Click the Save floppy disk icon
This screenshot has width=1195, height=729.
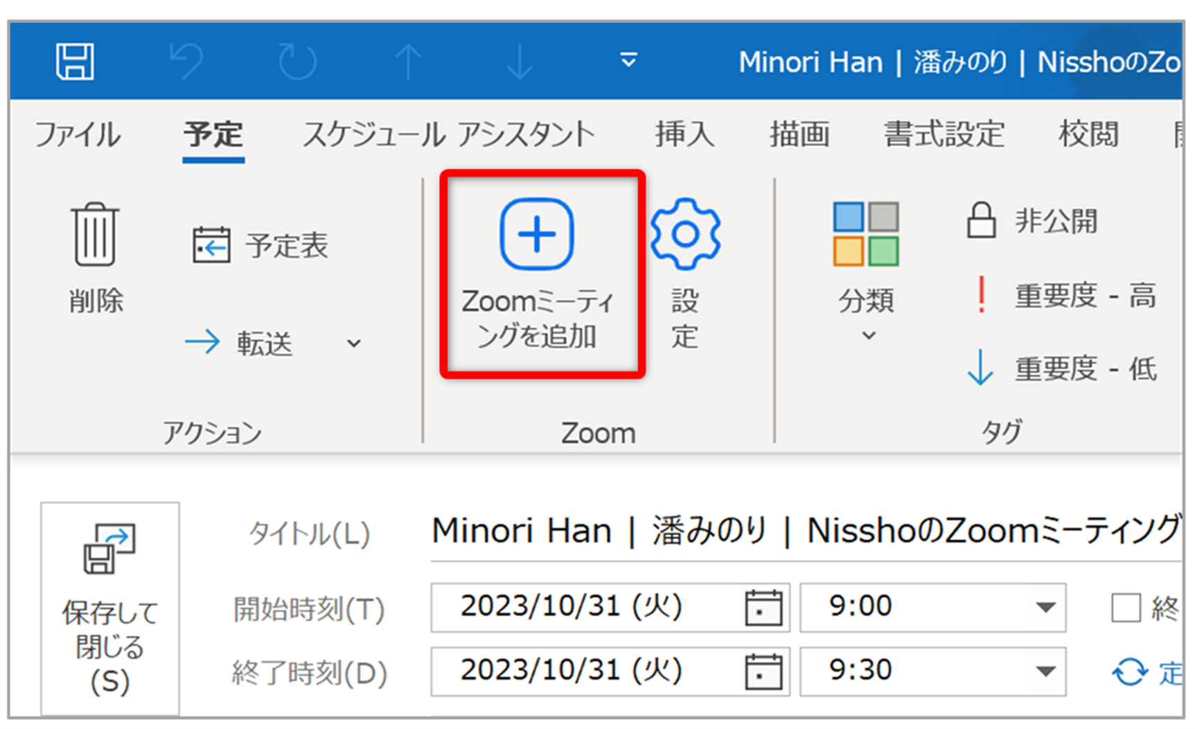tap(75, 62)
